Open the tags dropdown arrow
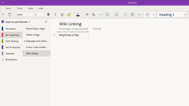This screenshot has width=189, height=106. click(154, 15)
